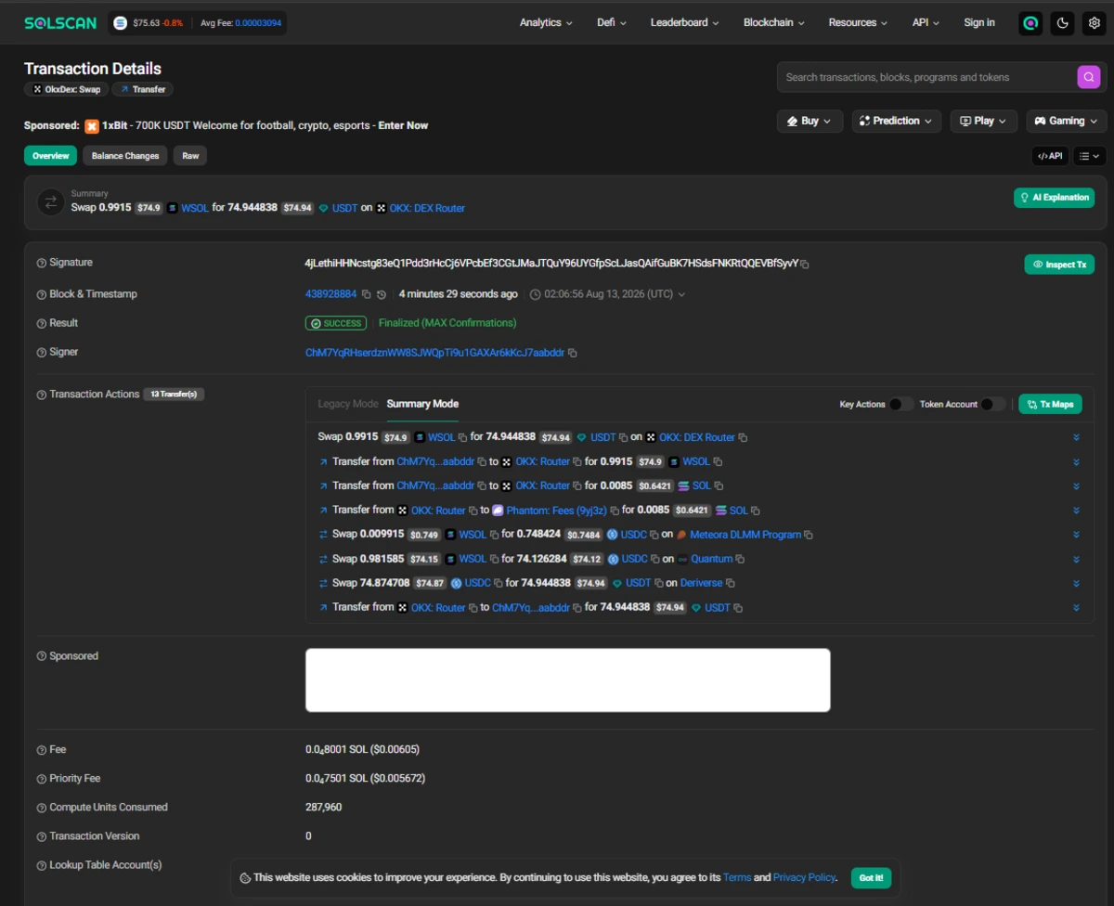Copy the OKX: DEX Router address in first swap row
This screenshot has width=1114, height=906.
(743, 437)
